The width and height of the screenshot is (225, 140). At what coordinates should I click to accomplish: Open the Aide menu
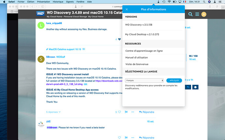click(89, 2)
